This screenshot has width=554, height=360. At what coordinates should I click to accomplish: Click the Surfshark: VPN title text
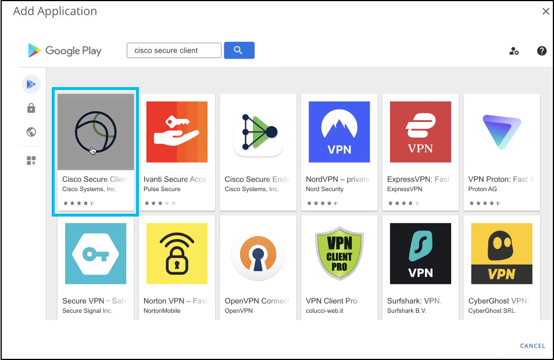415,301
